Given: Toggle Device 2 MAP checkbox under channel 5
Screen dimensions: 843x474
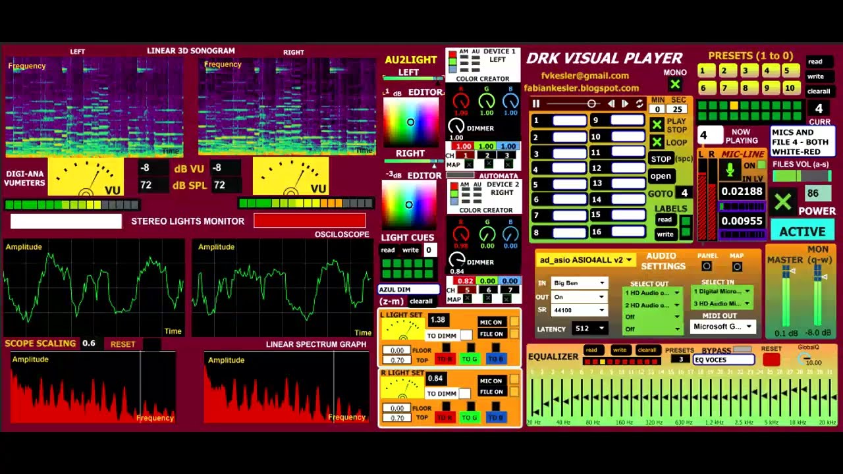Looking at the screenshot, I should tap(468, 299).
